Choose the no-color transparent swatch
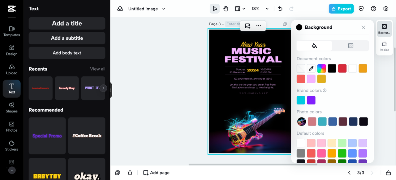The width and height of the screenshot is (396, 180). pos(301,68)
